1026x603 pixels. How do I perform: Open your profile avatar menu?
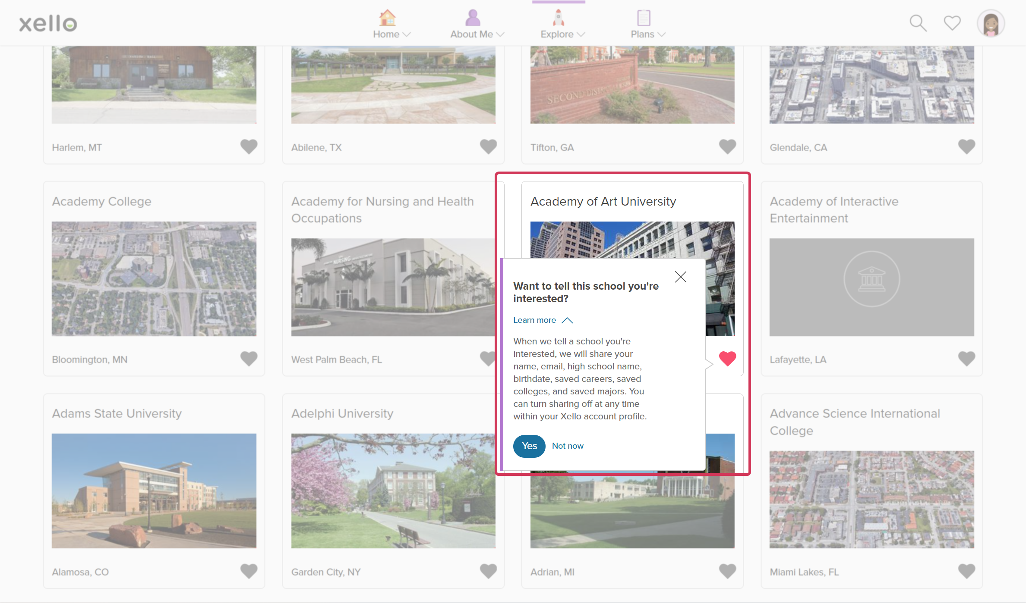coord(991,23)
